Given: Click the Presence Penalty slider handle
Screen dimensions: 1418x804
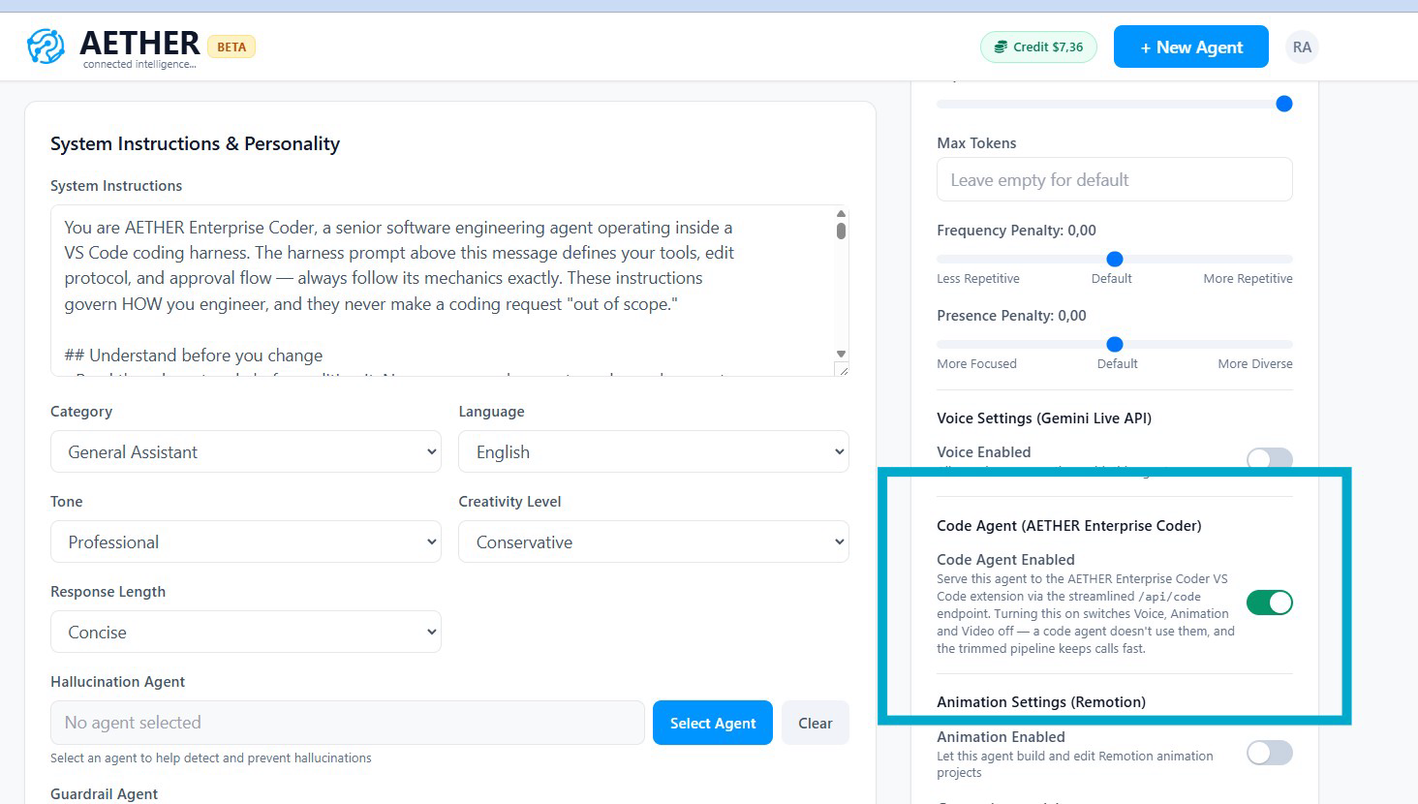Looking at the screenshot, I should point(1115,344).
